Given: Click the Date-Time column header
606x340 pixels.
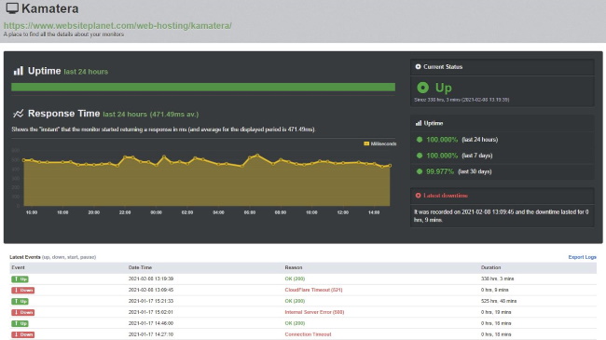Looking at the screenshot, I should coord(140,267).
